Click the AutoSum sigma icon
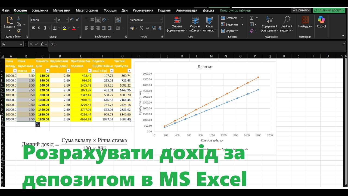 point(252,18)
